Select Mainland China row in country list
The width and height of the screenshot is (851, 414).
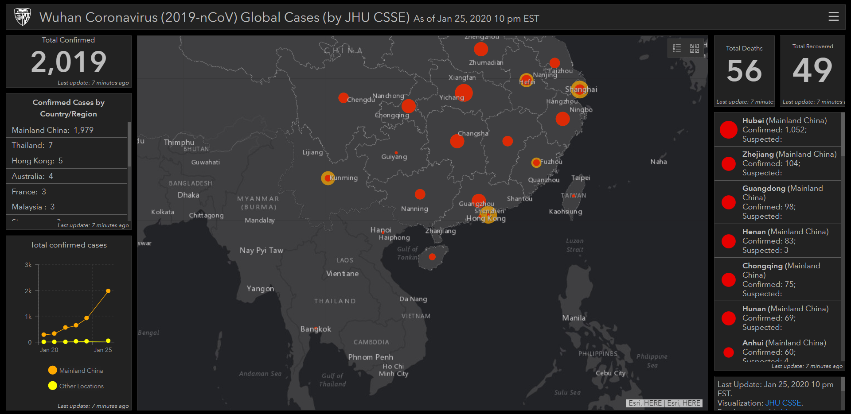(x=67, y=130)
